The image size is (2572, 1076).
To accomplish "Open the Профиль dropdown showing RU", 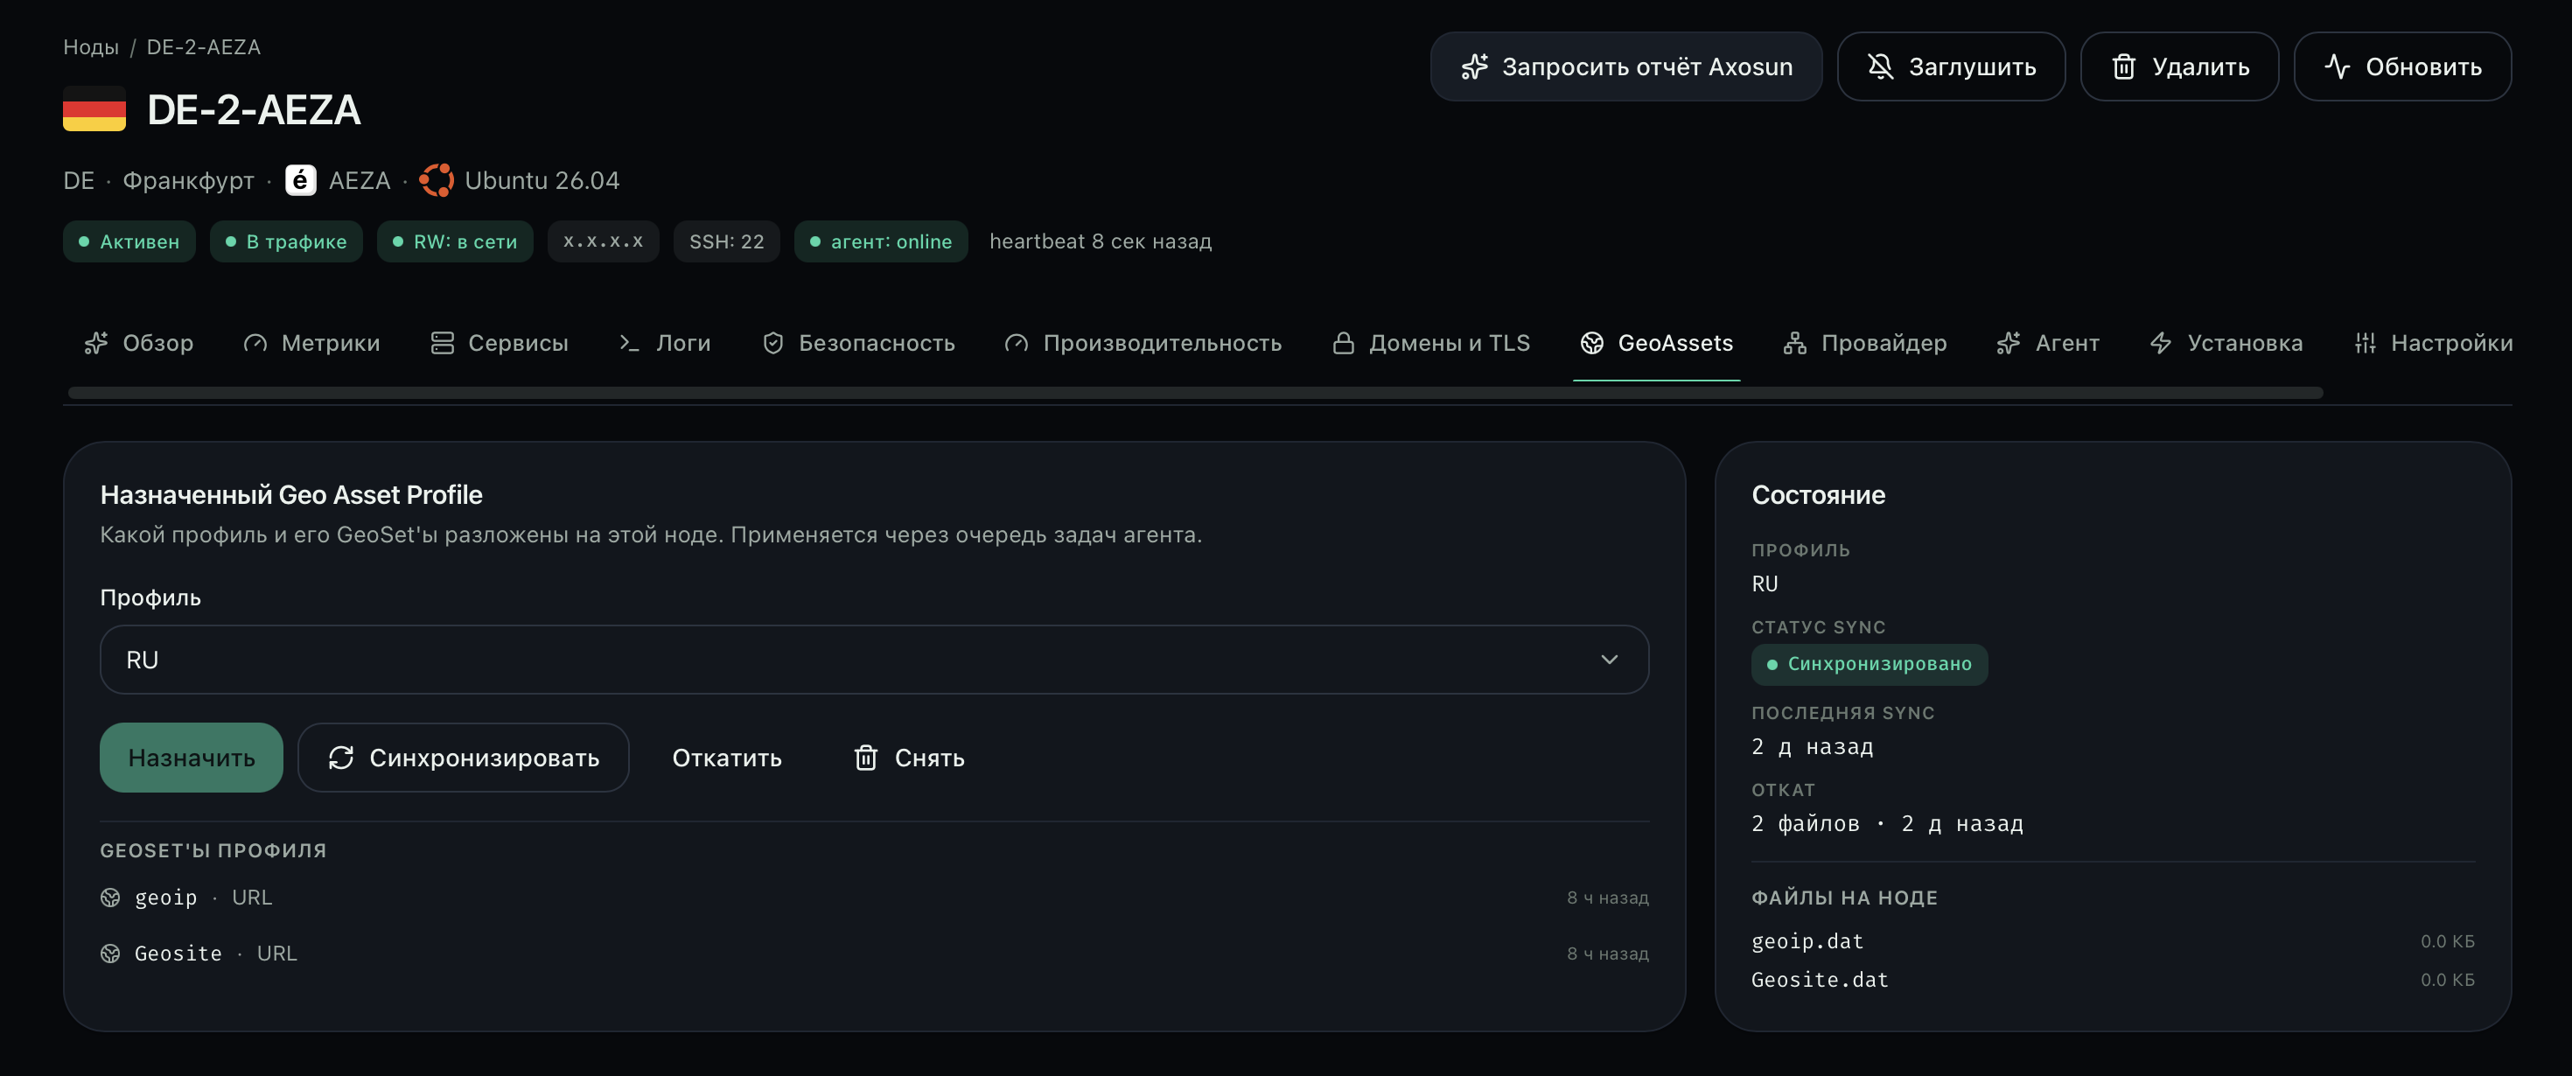I will pyautogui.click(x=874, y=660).
